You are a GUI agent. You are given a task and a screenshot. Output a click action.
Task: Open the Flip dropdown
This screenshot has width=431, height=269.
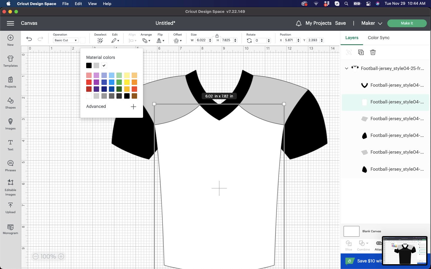coord(160,41)
